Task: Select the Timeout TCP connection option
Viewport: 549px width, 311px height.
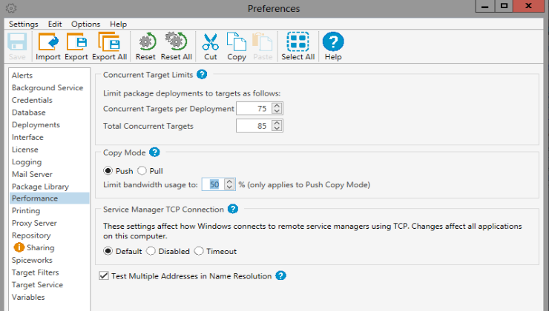Action: [x=199, y=251]
